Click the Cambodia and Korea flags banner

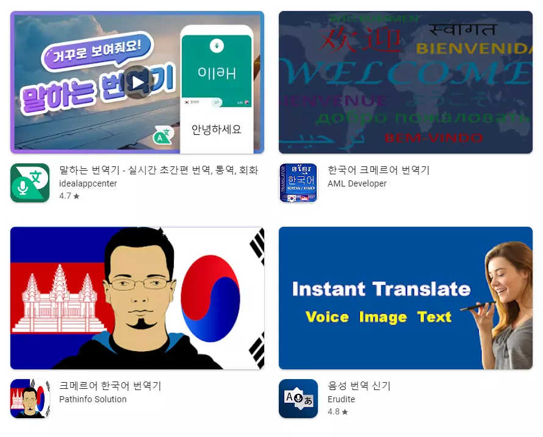(x=137, y=298)
